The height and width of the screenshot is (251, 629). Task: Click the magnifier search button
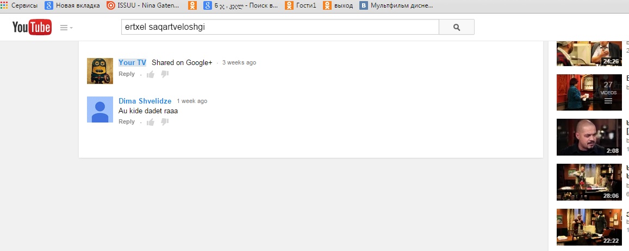pyautogui.click(x=457, y=27)
